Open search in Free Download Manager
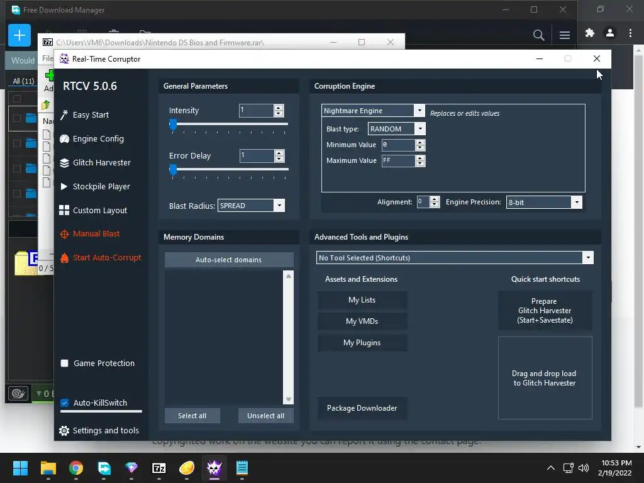 click(x=538, y=35)
